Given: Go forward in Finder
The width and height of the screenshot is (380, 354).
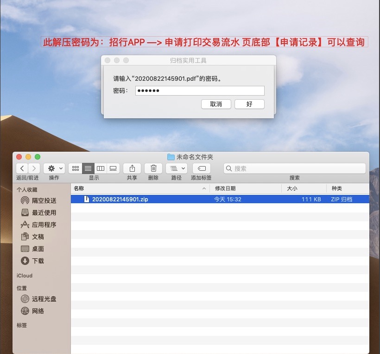Looking at the screenshot, I should click(x=34, y=168).
